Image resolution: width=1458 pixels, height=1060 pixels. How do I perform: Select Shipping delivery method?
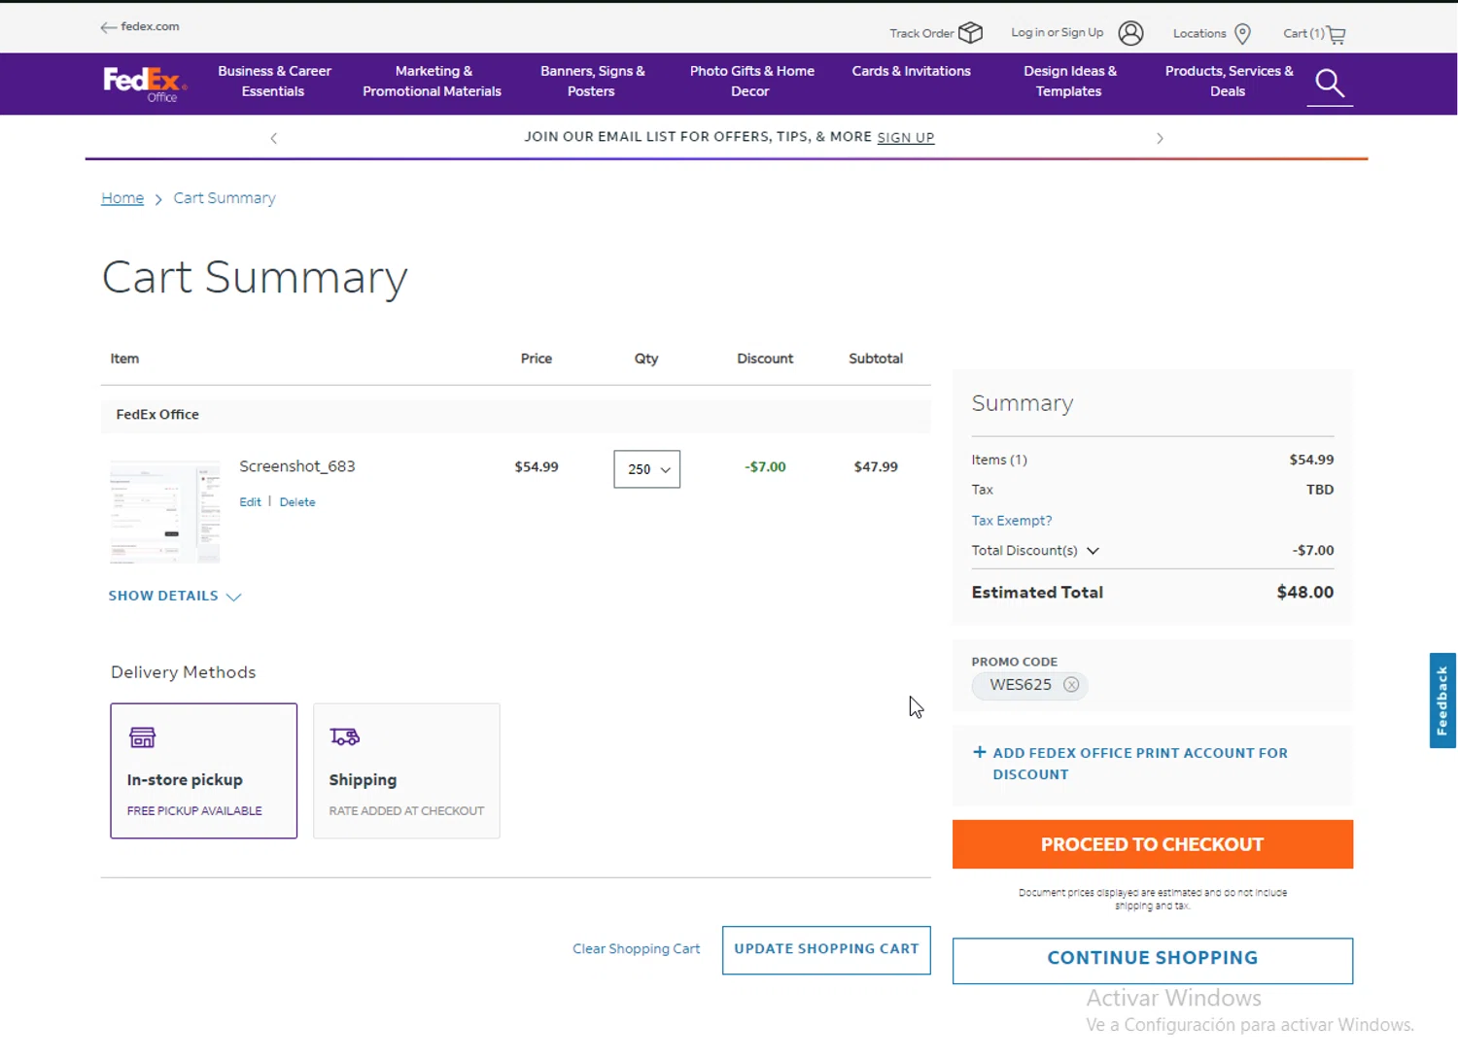coord(406,770)
